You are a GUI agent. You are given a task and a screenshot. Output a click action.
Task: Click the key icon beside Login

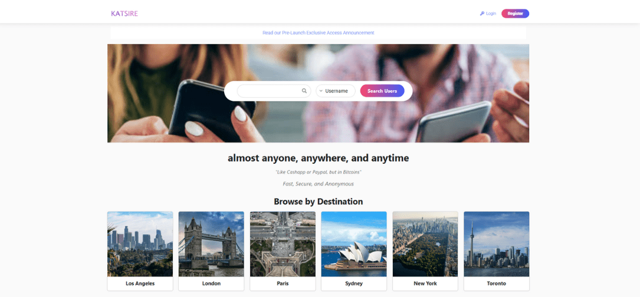tap(482, 14)
